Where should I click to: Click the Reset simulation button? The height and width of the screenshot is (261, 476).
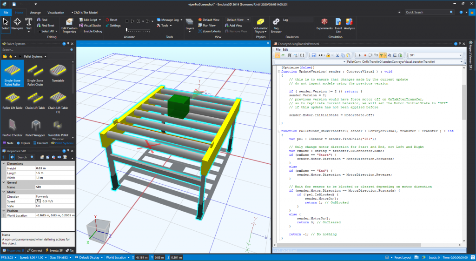point(112,20)
